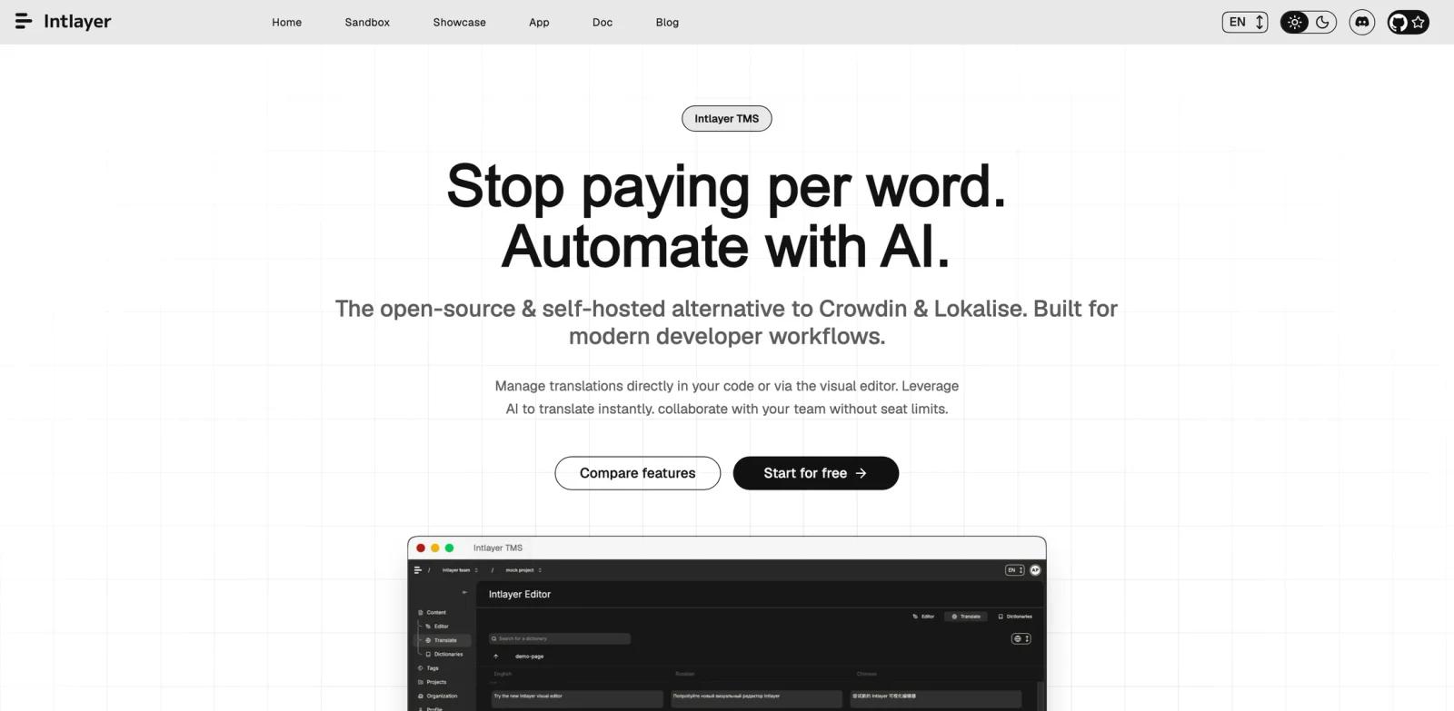Click the red close dot in demo window
Screen dimensions: 1454x711
pos(421,548)
